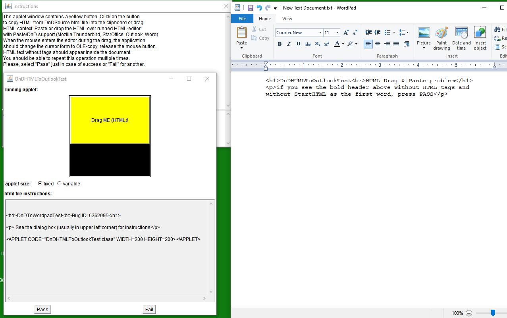Image resolution: width=507 pixels, height=318 pixels.
Task: Click the yellow Drag ME (HTML)! area
Action: click(x=110, y=120)
